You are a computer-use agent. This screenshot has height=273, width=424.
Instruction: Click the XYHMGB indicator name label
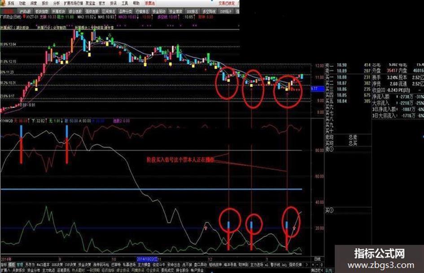[x=6, y=121]
